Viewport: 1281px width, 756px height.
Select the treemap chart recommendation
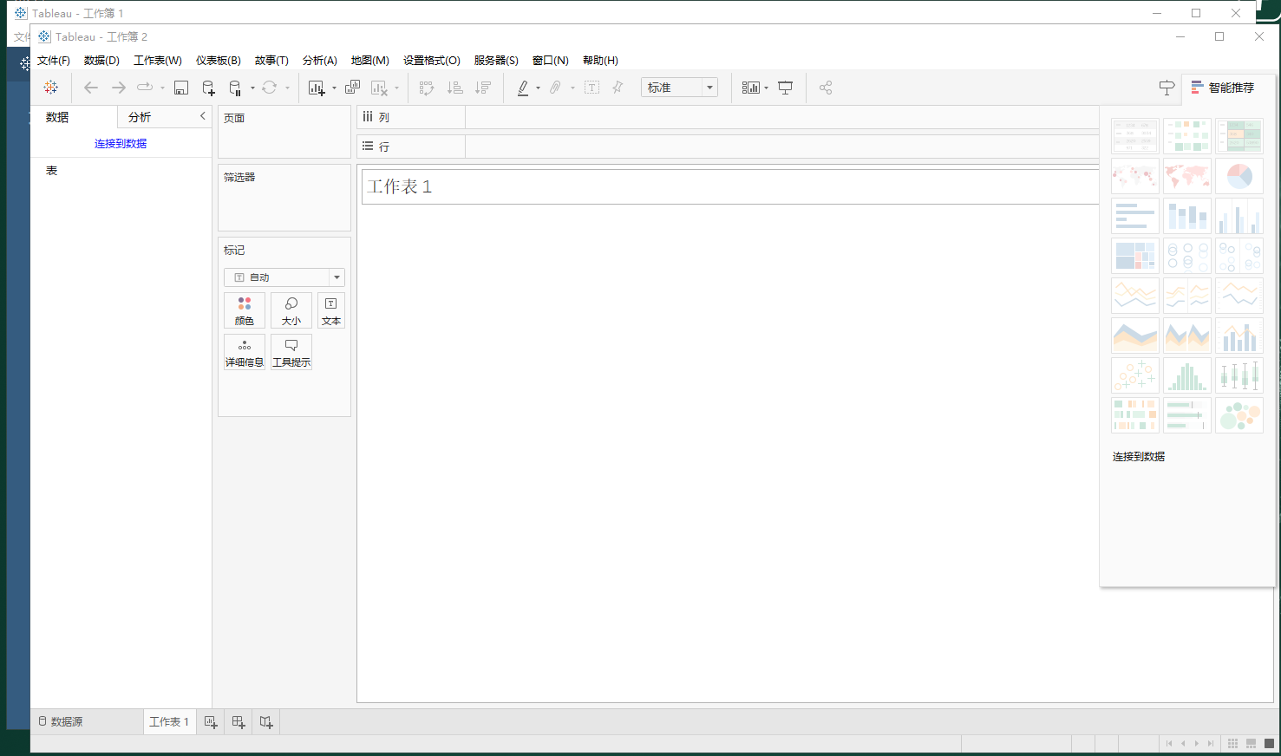click(x=1135, y=255)
